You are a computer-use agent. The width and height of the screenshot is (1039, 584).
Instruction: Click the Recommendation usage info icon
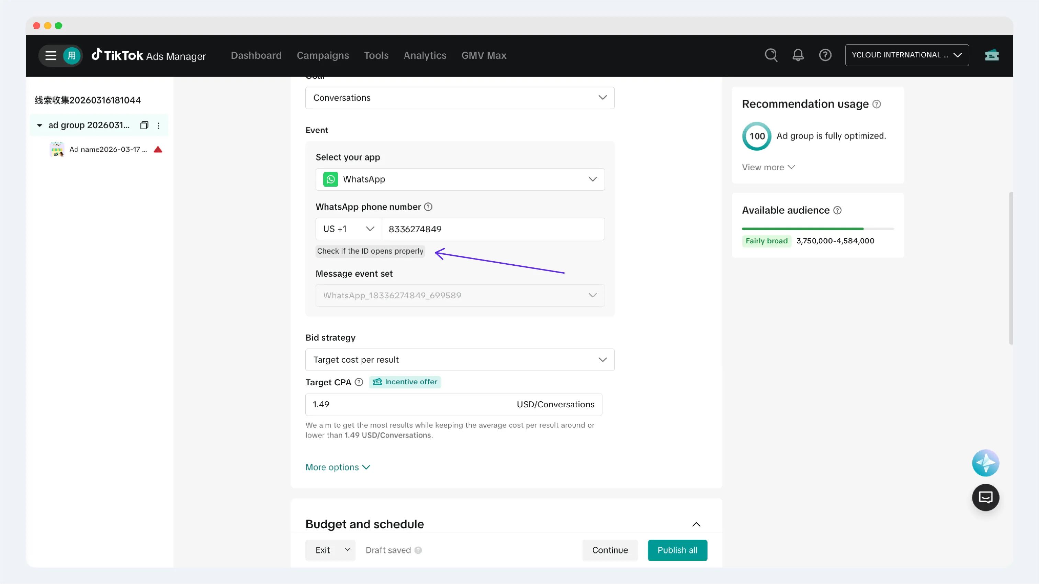[x=876, y=104]
